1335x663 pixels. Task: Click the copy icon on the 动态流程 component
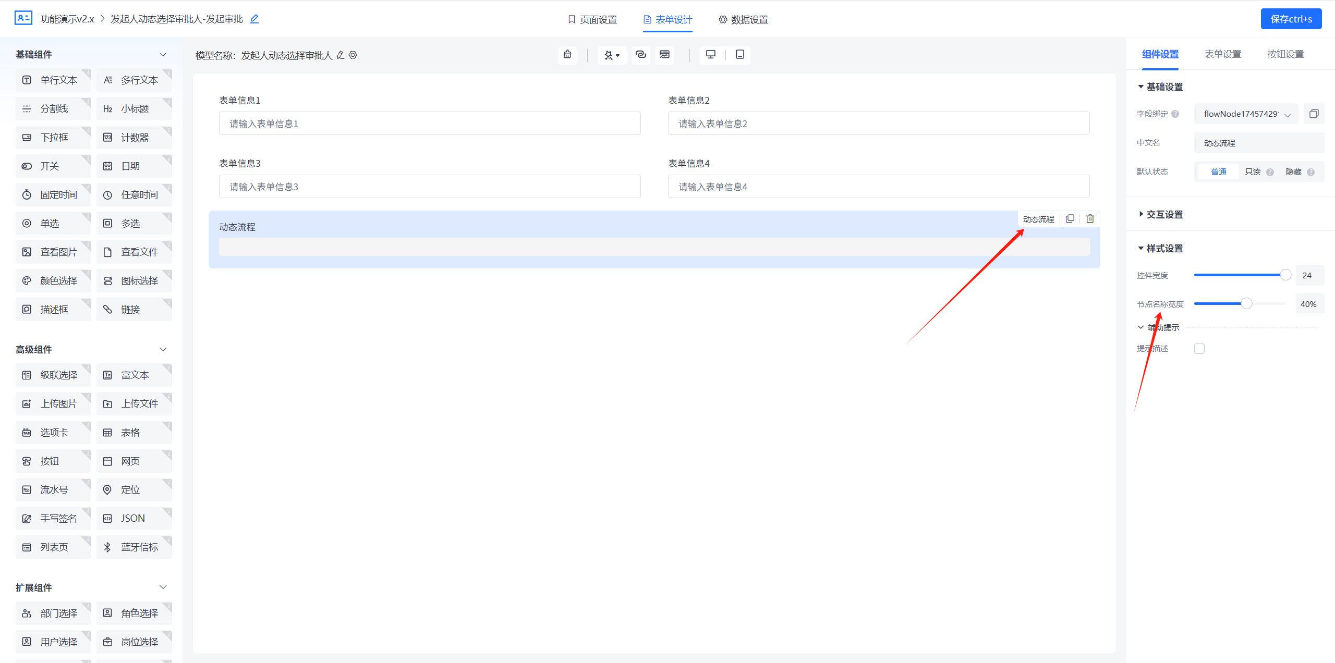1070,218
